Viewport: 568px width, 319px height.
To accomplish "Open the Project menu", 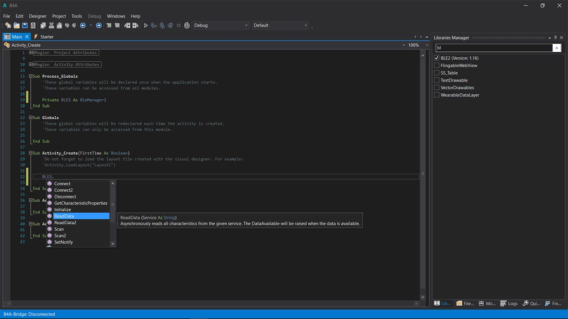I will [59, 16].
